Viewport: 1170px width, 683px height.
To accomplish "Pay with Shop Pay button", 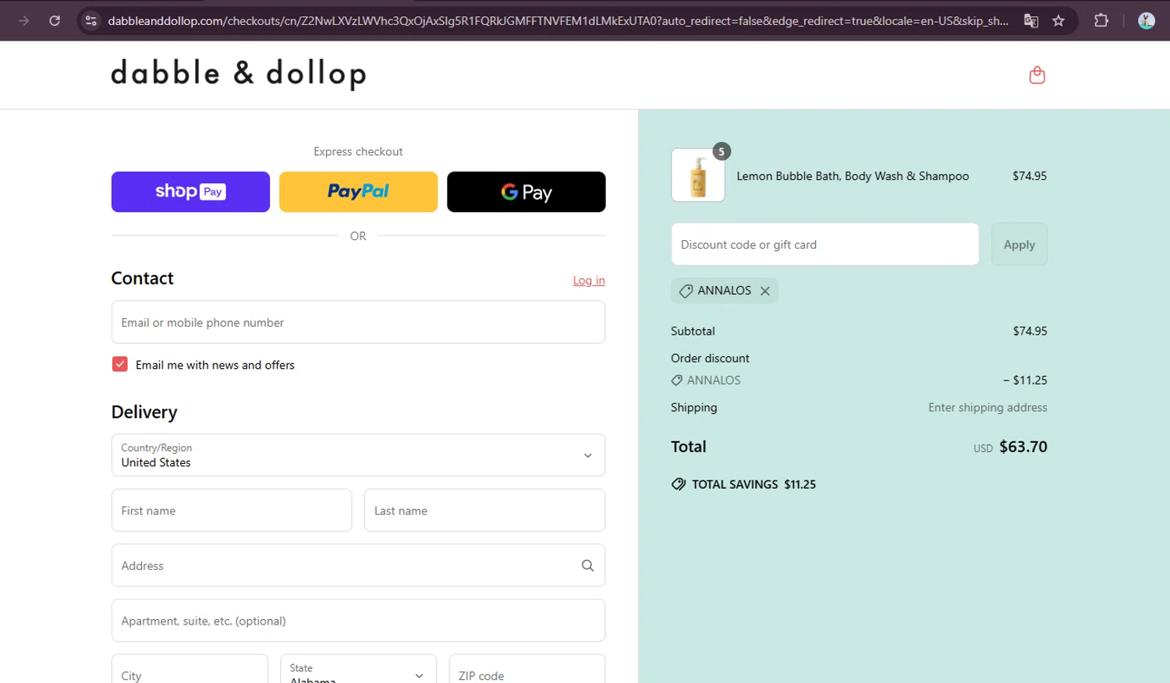I will point(190,192).
